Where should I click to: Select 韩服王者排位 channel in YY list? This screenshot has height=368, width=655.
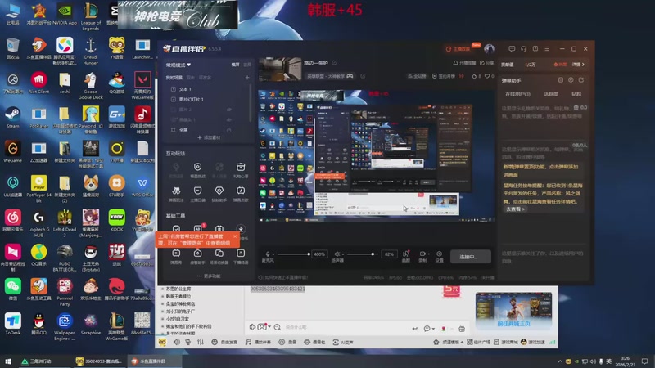[x=178, y=296]
